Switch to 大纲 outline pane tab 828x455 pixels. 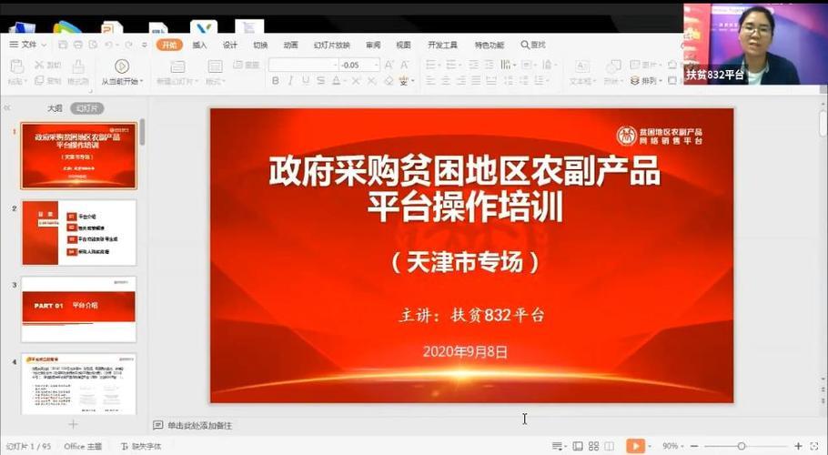[x=55, y=108]
